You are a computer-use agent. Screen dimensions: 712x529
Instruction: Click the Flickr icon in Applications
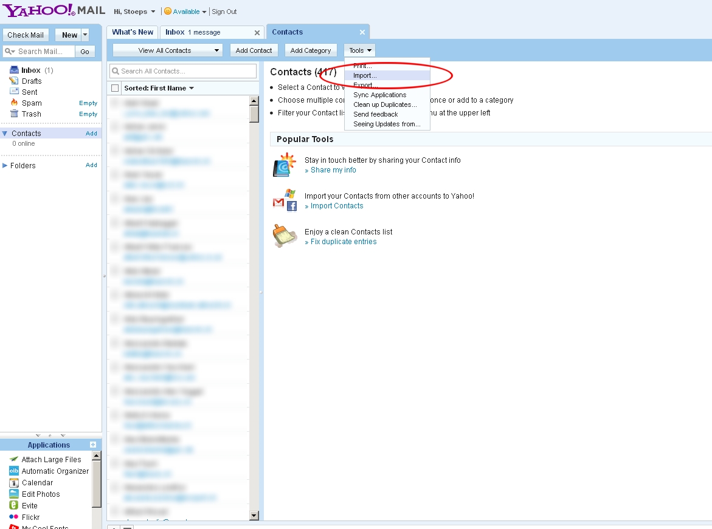(x=13, y=517)
